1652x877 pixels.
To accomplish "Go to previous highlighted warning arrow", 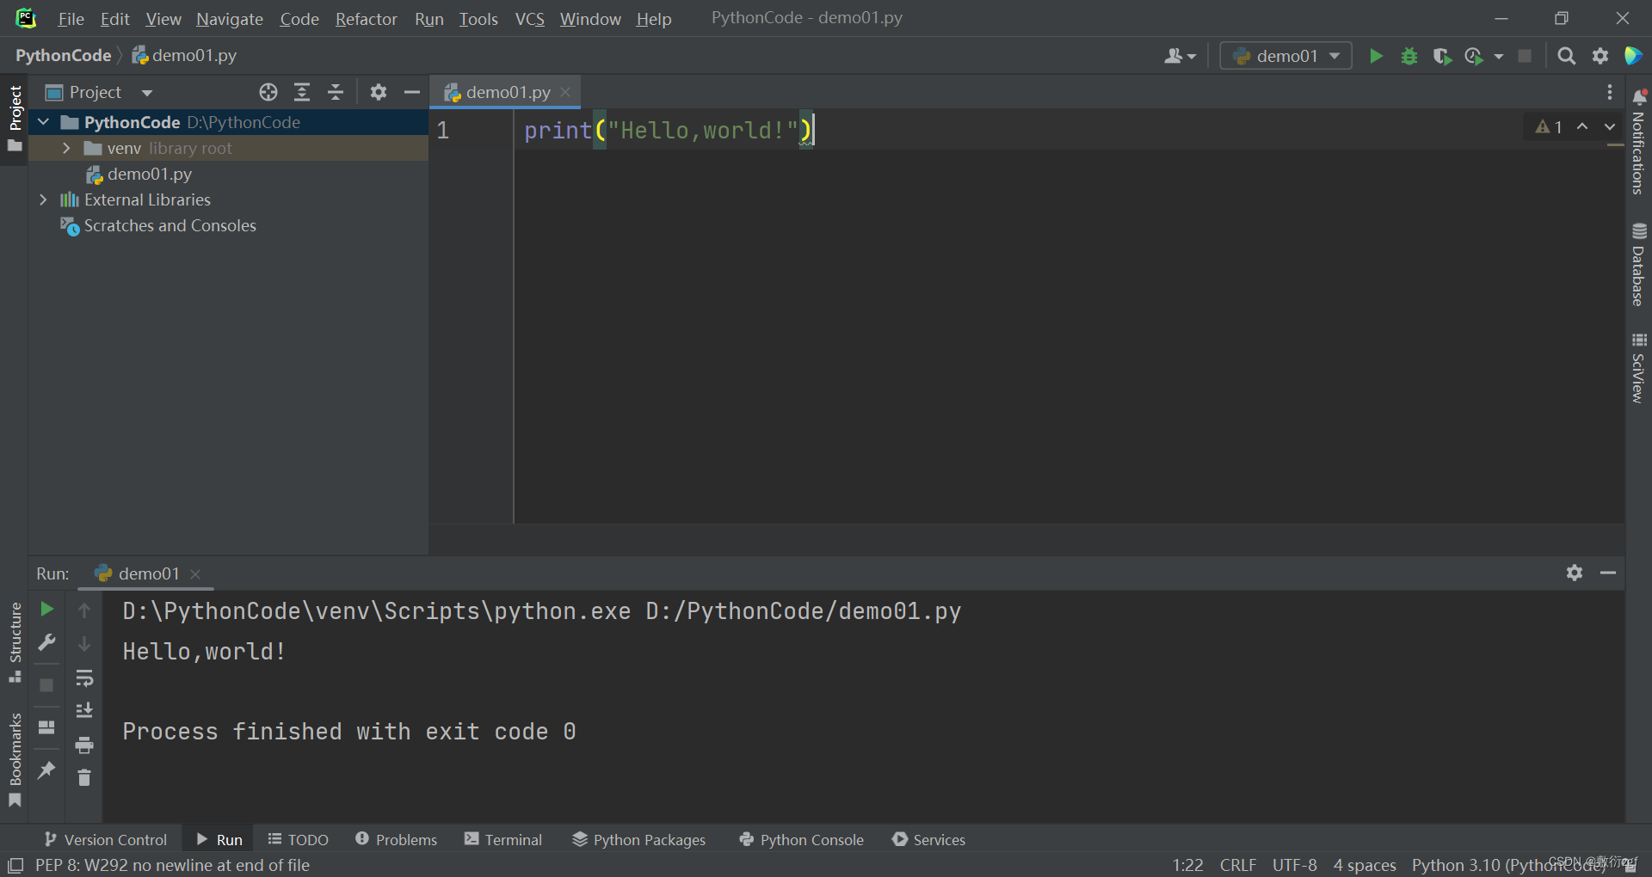I will pos(1582,127).
